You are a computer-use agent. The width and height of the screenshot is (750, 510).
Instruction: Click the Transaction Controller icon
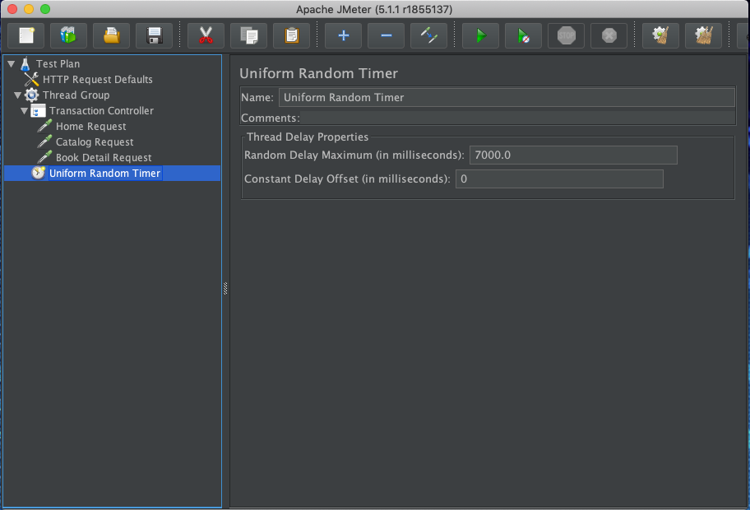(x=39, y=111)
